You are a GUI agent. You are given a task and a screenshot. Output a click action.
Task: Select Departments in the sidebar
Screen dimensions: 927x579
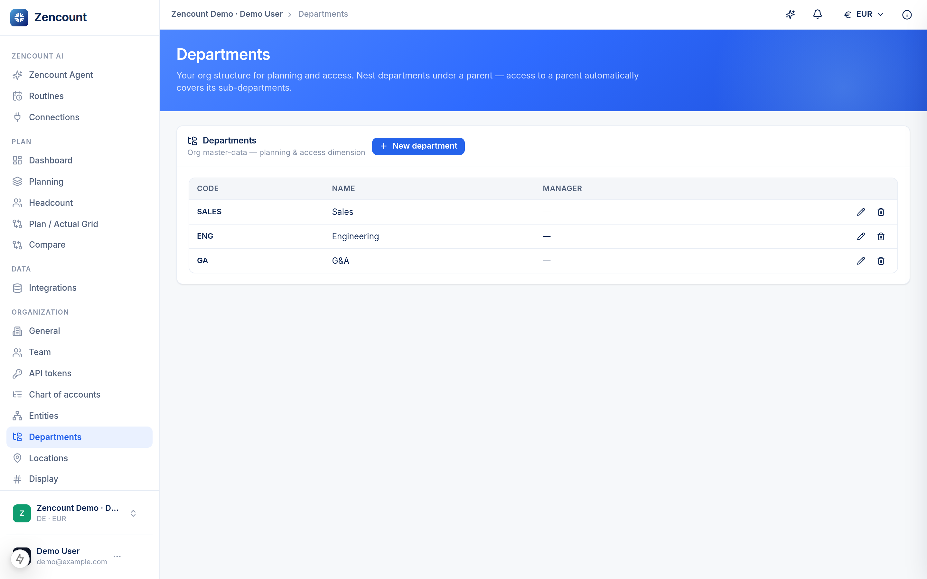point(79,437)
